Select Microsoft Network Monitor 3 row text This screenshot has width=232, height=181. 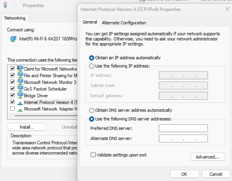pyautogui.click(x=50, y=82)
